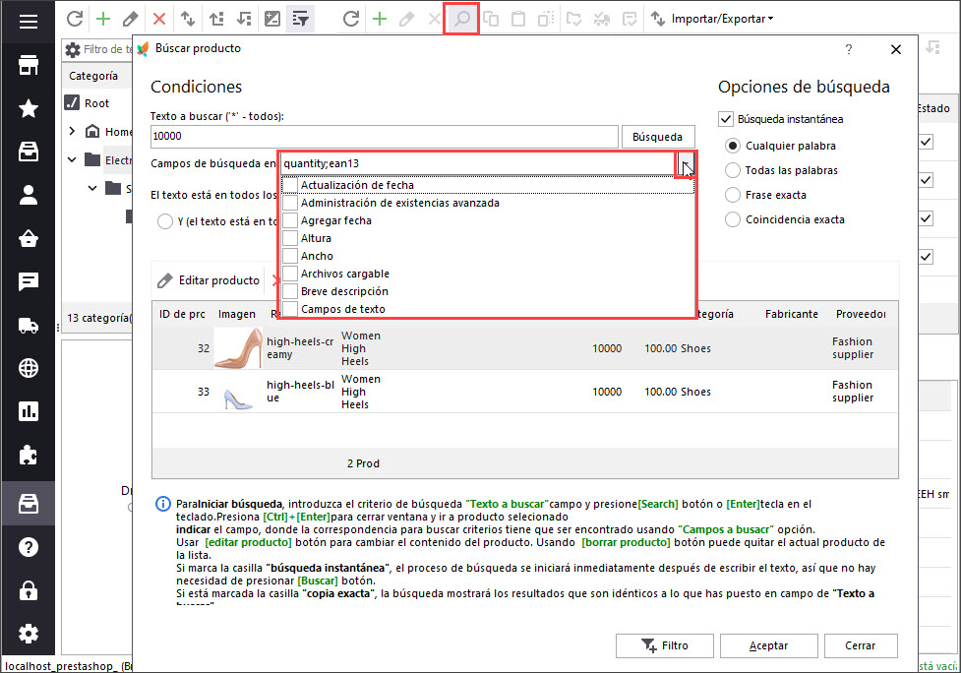The width and height of the screenshot is (961, 673).
Task: Open the Importar/Exportar dropdown
Action: pos(712,19)
